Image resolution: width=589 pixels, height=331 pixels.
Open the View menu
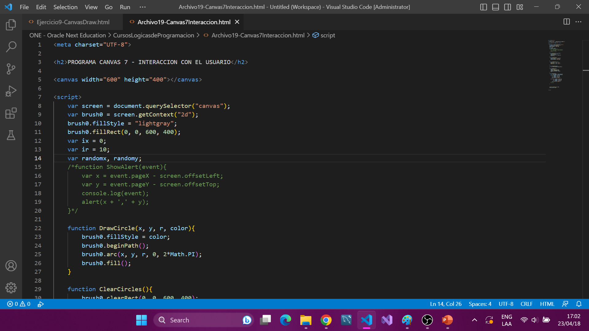tap(91, 7)
